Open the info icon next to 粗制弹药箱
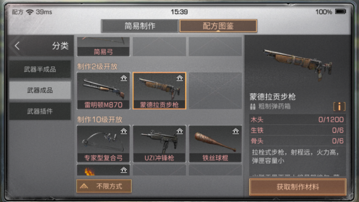This screenshot has height=202, width=359. [x=339, y=107]
